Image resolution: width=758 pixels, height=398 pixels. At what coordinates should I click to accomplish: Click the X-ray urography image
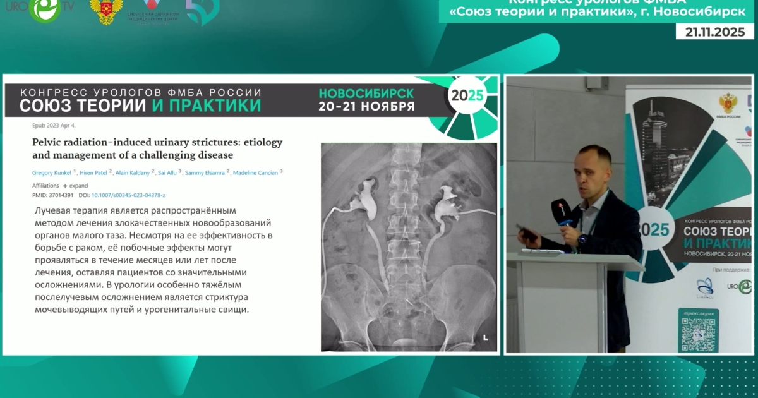pos(408,246)
